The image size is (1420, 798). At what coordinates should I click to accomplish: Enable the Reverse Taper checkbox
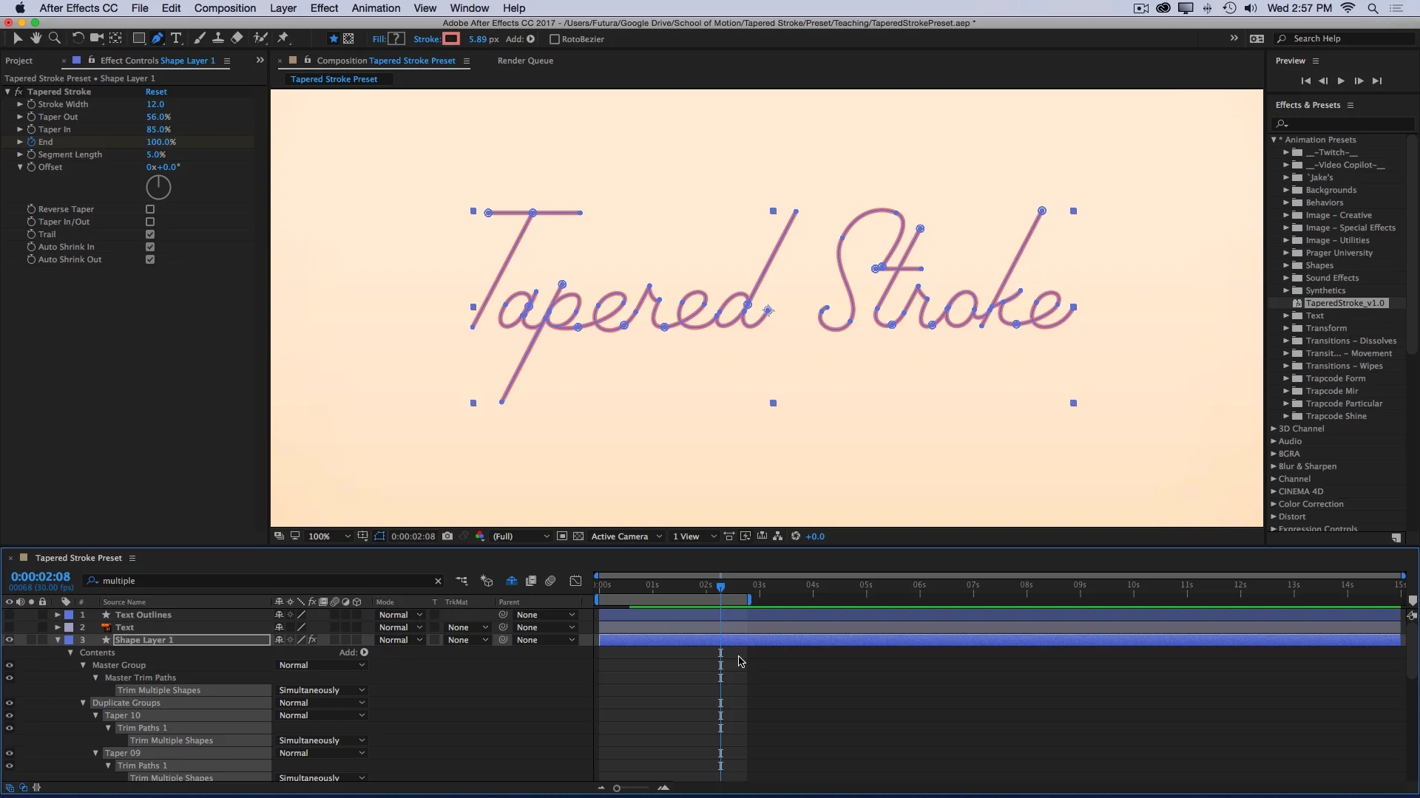[x=150, y=209]
